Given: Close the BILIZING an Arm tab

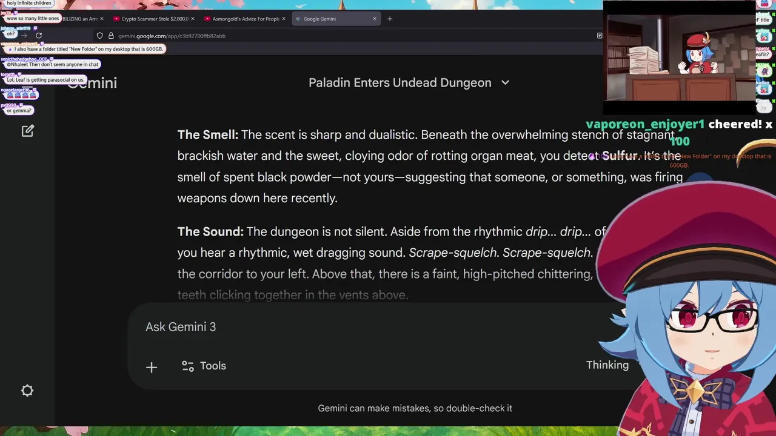Looking at the screenshot, I should [x=102, y=19].
